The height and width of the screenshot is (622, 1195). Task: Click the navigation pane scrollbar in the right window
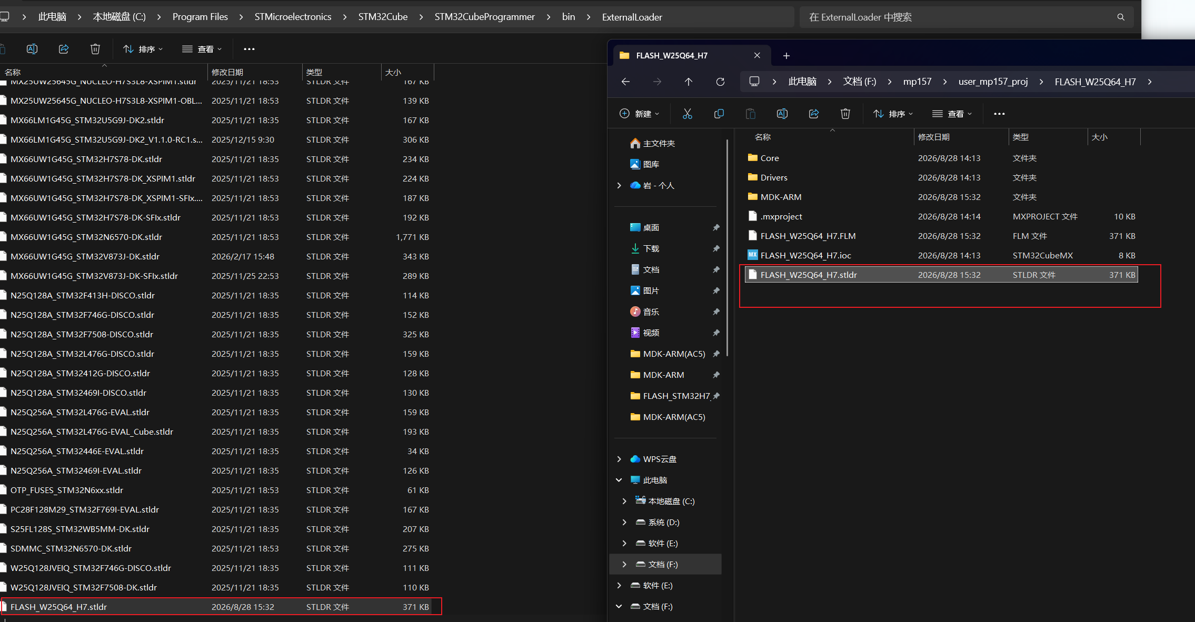727,247
